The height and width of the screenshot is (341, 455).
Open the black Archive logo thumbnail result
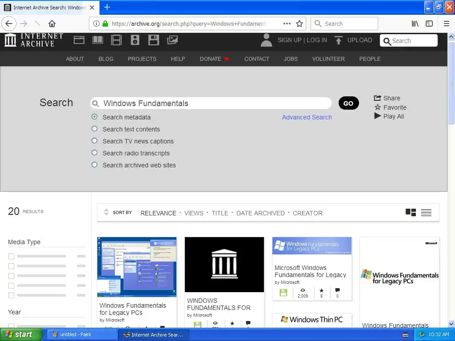[224, 265]
